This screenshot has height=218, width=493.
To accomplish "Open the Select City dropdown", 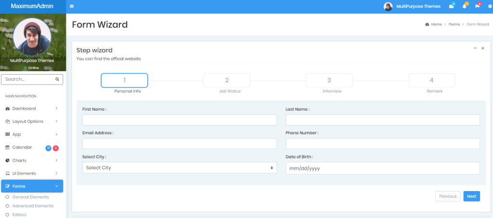I will 180,168.
